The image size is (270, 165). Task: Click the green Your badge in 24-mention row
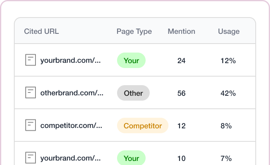[x=131, y=60]
